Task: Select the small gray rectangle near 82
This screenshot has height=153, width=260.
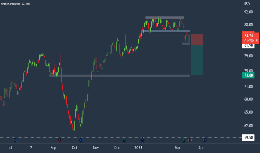Action: pos(186,44)
